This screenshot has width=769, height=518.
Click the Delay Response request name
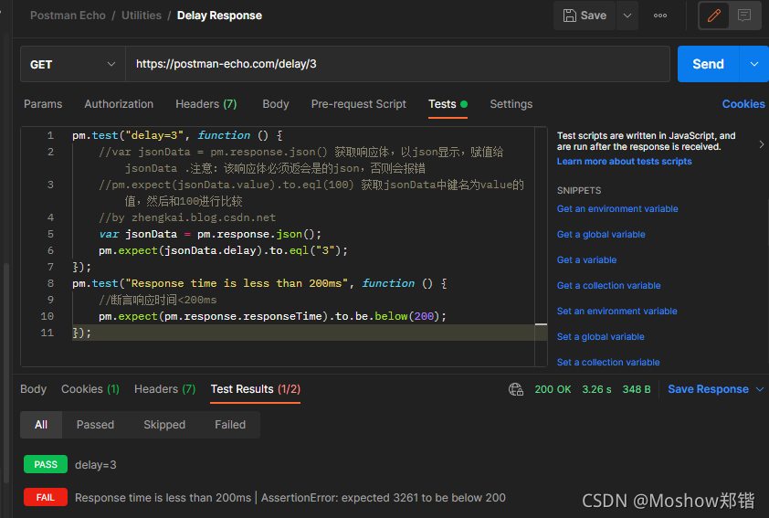pos(219,16)
